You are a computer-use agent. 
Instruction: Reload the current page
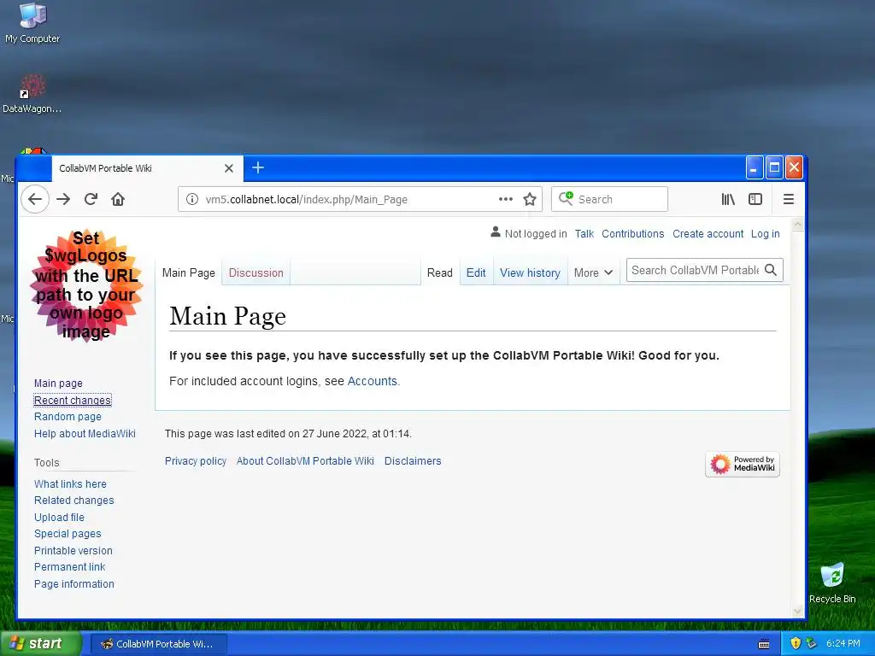click(x=91, y=199)
